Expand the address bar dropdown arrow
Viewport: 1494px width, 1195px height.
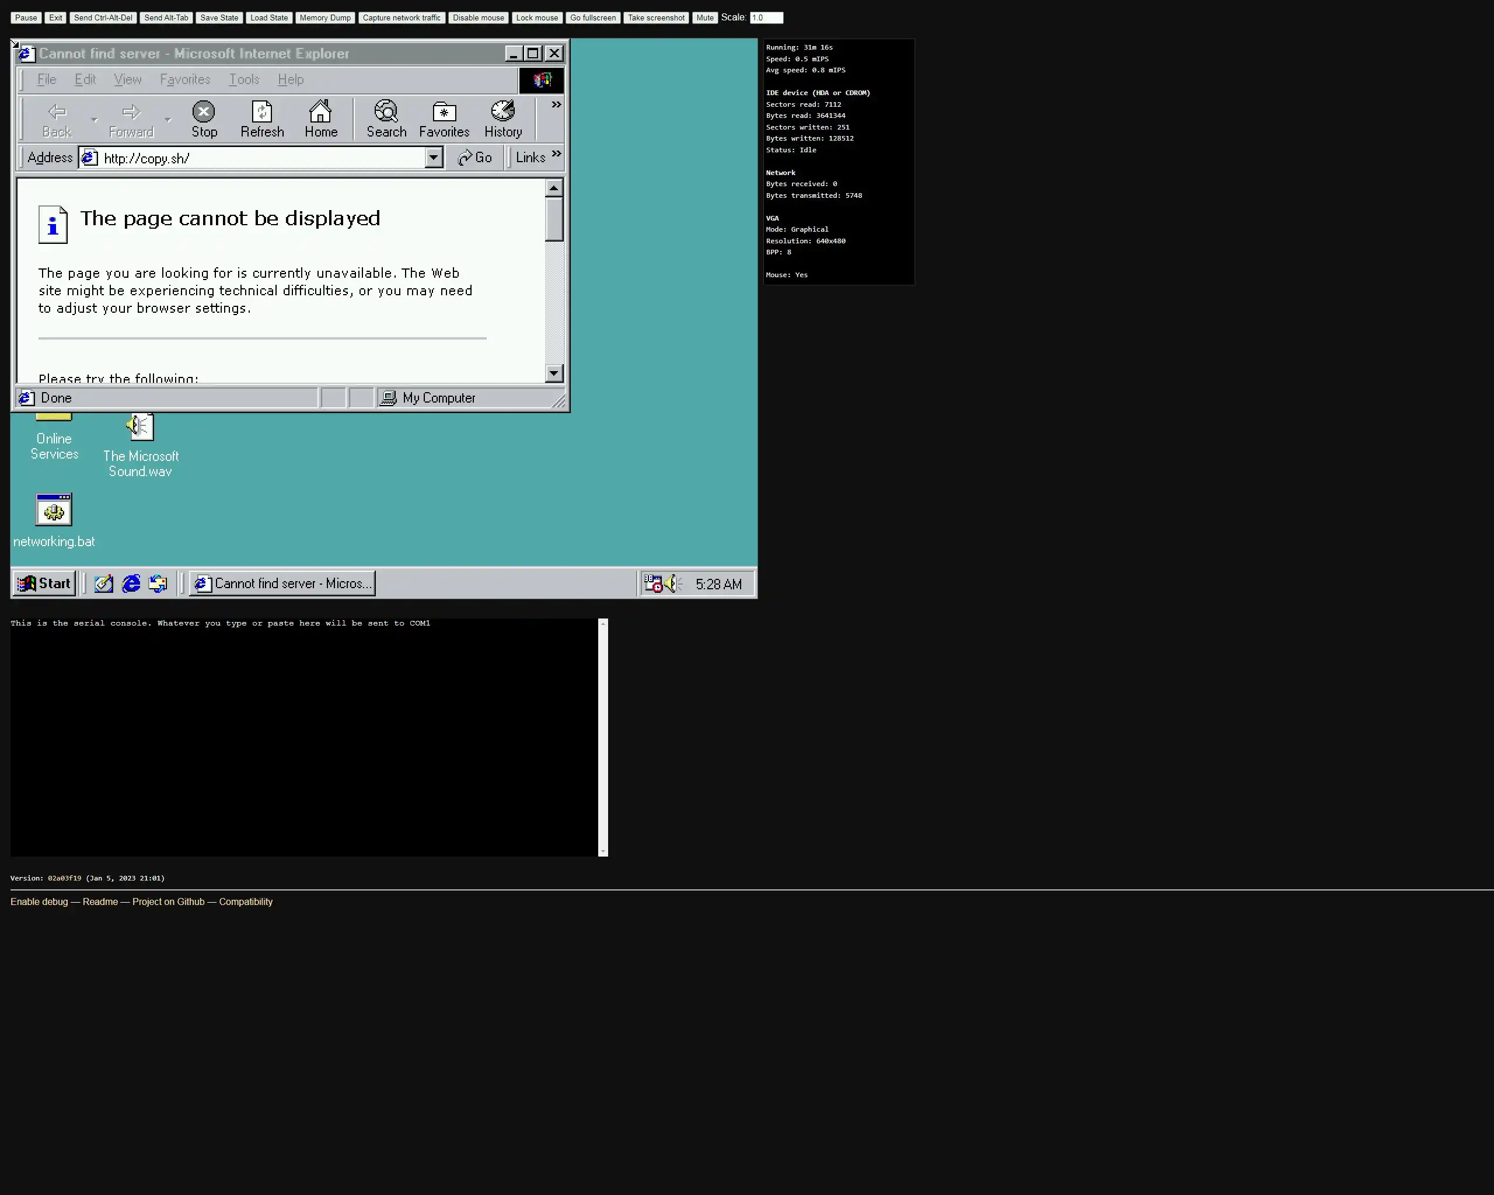[434, 158]
